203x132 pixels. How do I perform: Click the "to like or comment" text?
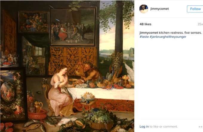pos(164,126)
